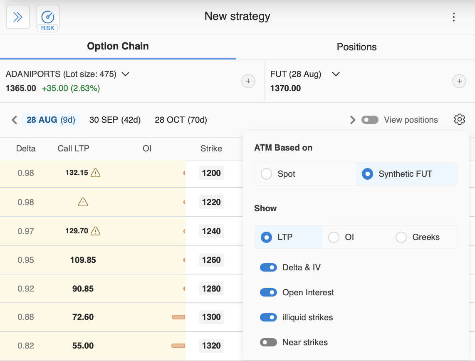The image size is (475, 361).
Task: Expand the FUT (28 Aug) dropdown
Action: click(336, 74)
